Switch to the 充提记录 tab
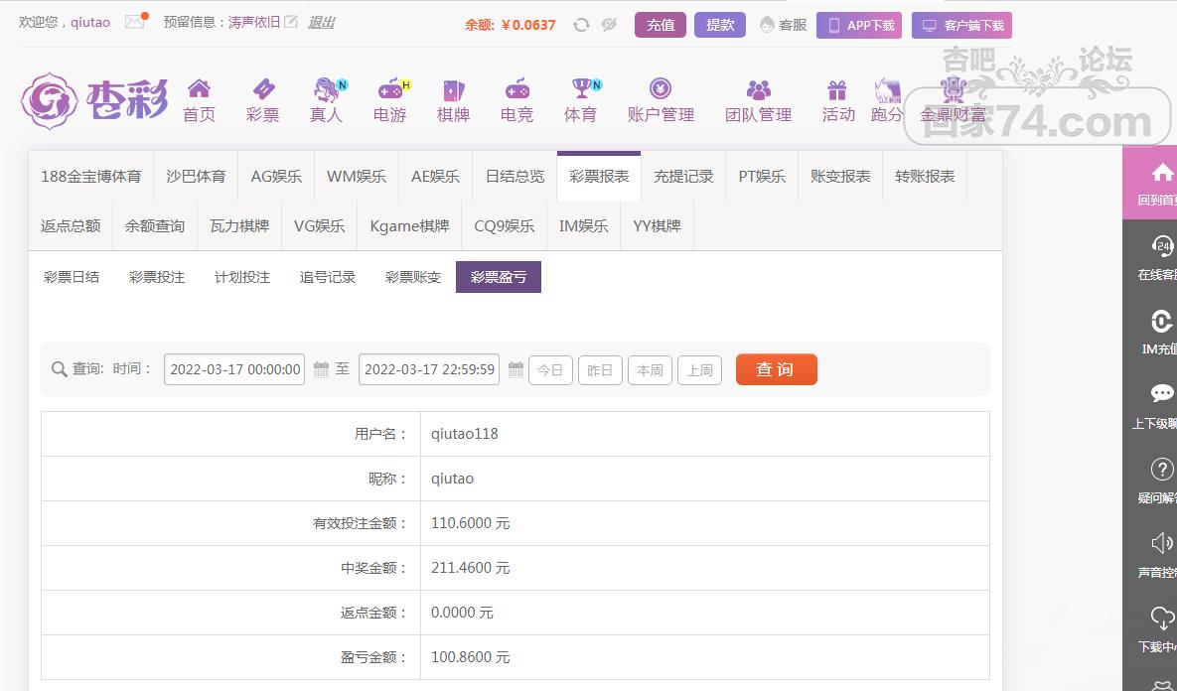Screen dimensions: 1177x691 [x=683, y=176]
